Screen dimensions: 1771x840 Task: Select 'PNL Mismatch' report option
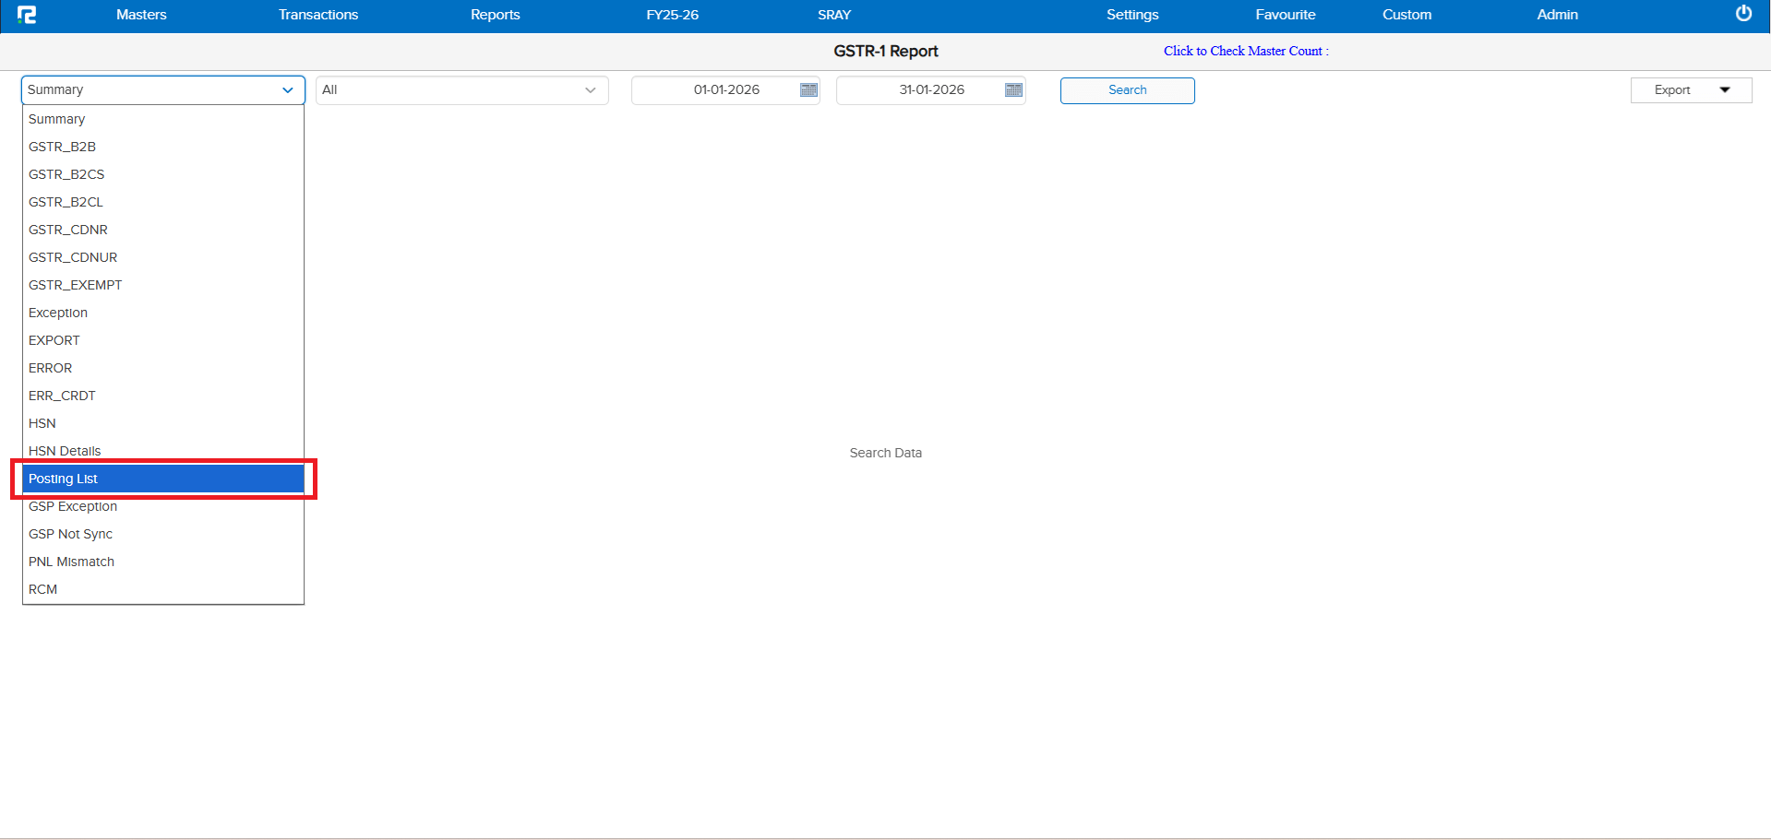click(x=71, y=562)
